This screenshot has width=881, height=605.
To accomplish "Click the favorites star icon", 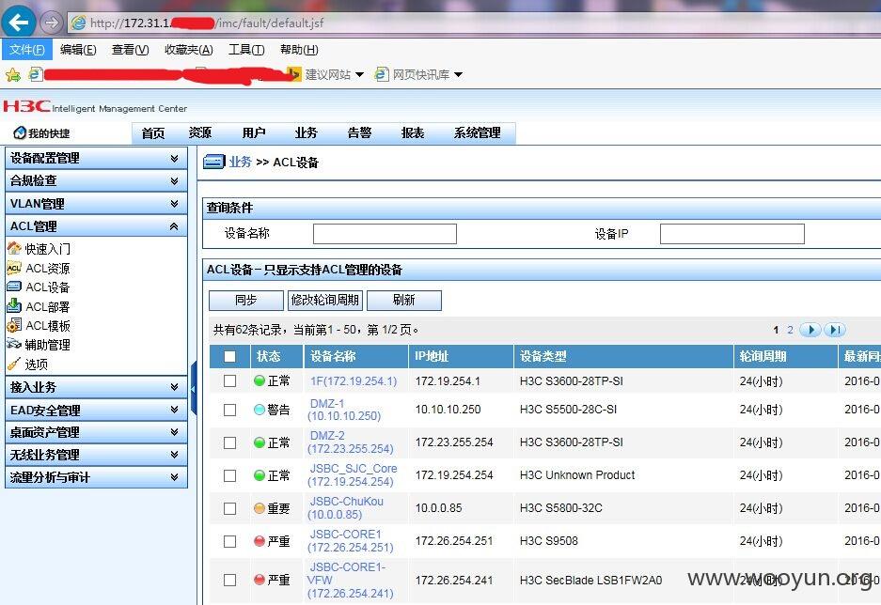I will click(13, 74).
